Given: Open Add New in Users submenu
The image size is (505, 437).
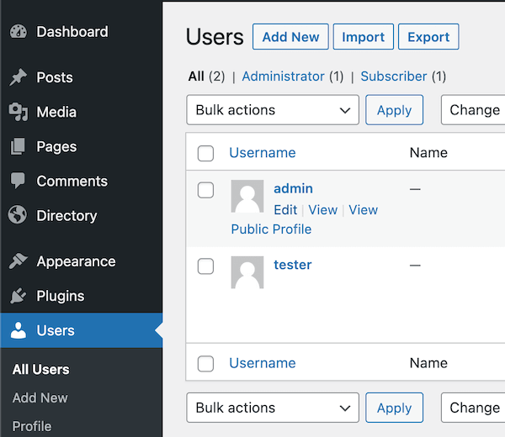Looking at the screenshot, I should tap(40, 398).
